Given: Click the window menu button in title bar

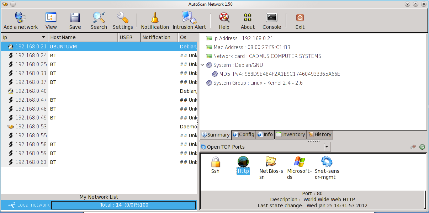Looking at the screenshot, I should click(5, 4).
